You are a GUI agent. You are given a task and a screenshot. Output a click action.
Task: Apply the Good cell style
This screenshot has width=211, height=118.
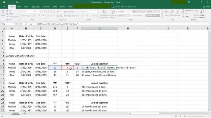(153, 12)
